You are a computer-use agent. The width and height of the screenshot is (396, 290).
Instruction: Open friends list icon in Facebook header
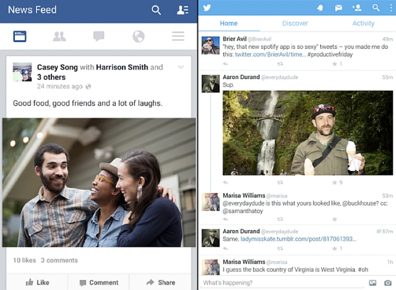(x=182, y=10)
